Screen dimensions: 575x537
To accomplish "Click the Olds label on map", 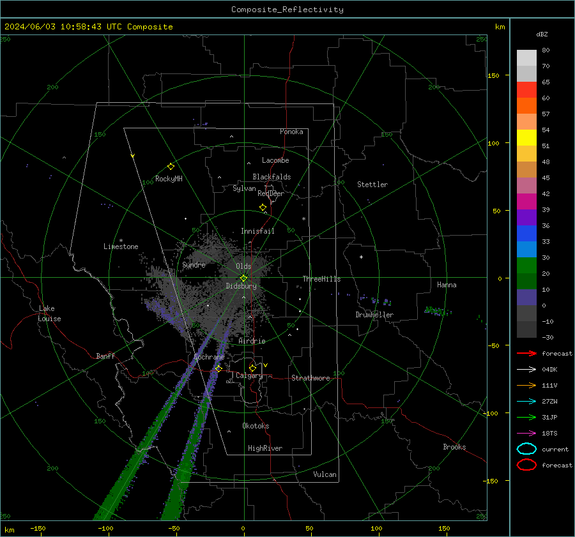I will click(x=243, y=266).
